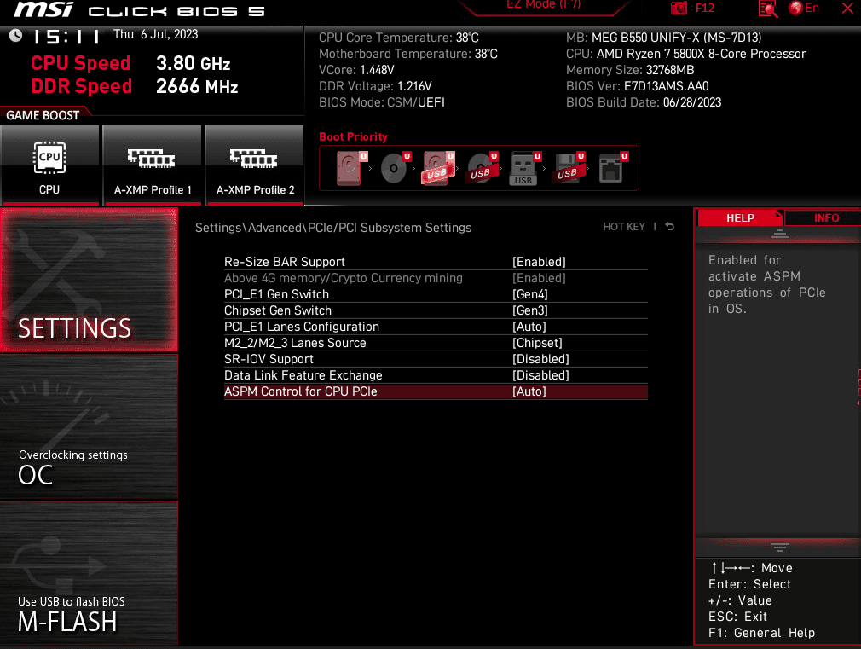
Task: Open the SETTINGS section
Action: pyautogui.click(x=89, y=281)
